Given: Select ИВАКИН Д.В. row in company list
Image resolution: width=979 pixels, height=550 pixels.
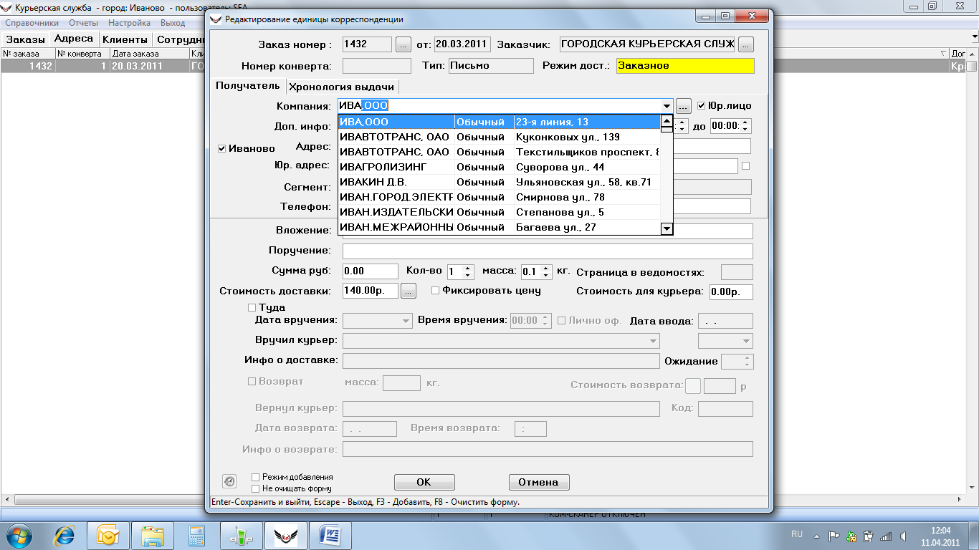Looking at the screenshot, I should (x=499, y=182).
